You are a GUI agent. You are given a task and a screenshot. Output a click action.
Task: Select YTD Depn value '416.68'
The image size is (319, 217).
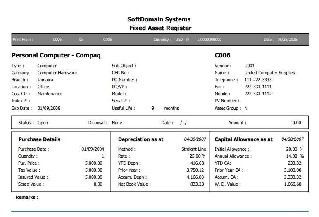(197, 163)
